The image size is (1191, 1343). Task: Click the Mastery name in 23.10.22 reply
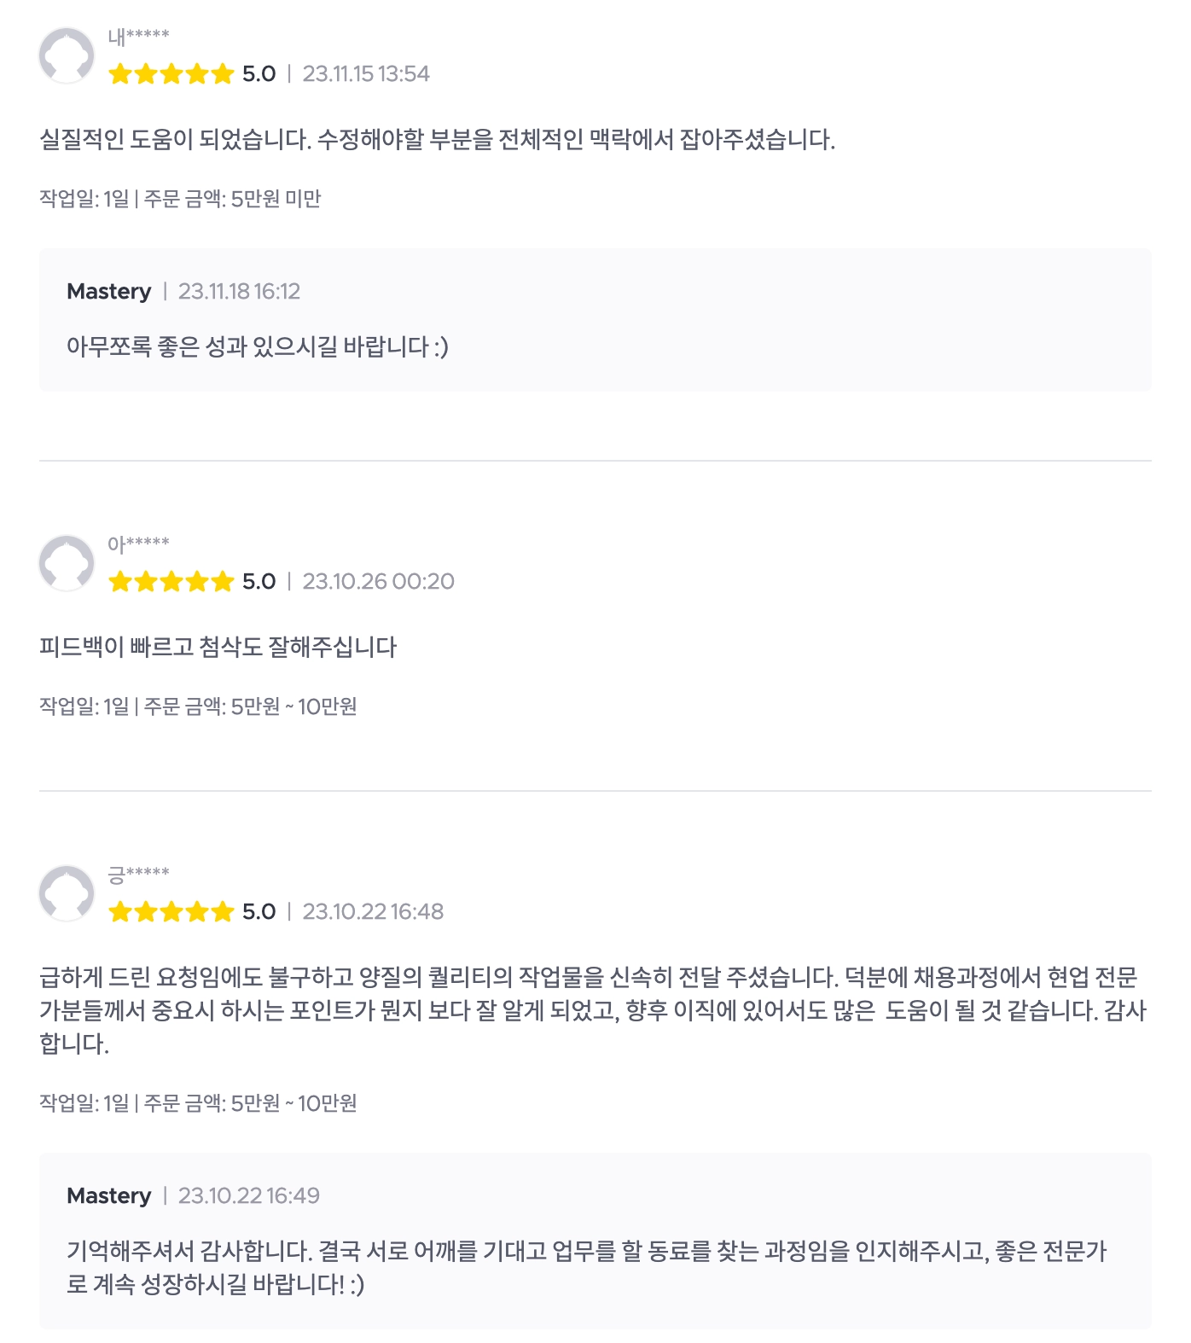pos(108,1196)
